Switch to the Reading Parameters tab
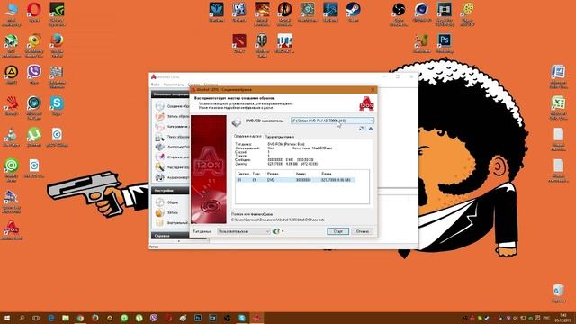 279,137
